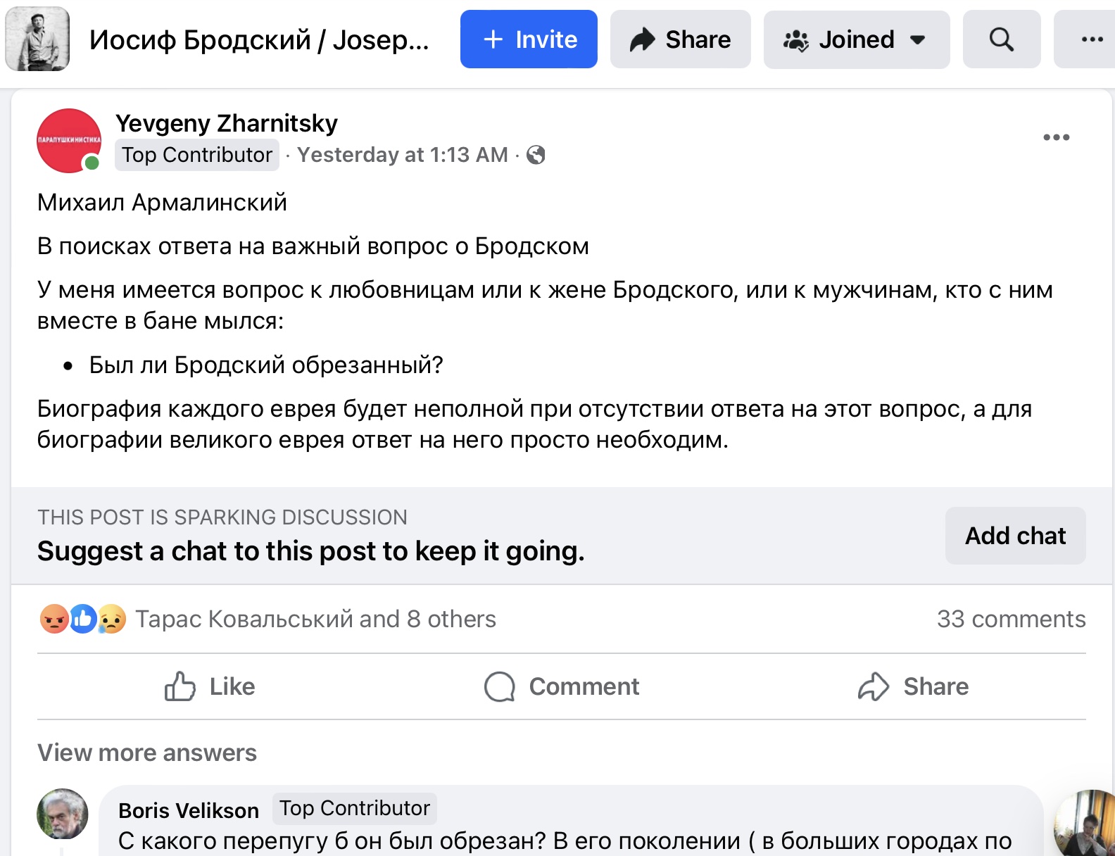Screen dimensions: 1115x856
Task: Click the Share group button in header
Action: tap(680, 39)
